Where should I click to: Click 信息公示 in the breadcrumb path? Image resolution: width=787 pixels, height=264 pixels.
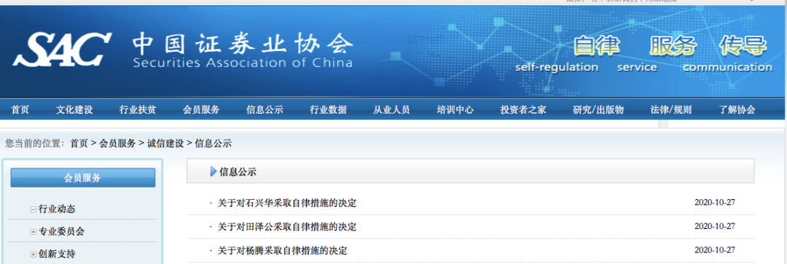point(214,144)
